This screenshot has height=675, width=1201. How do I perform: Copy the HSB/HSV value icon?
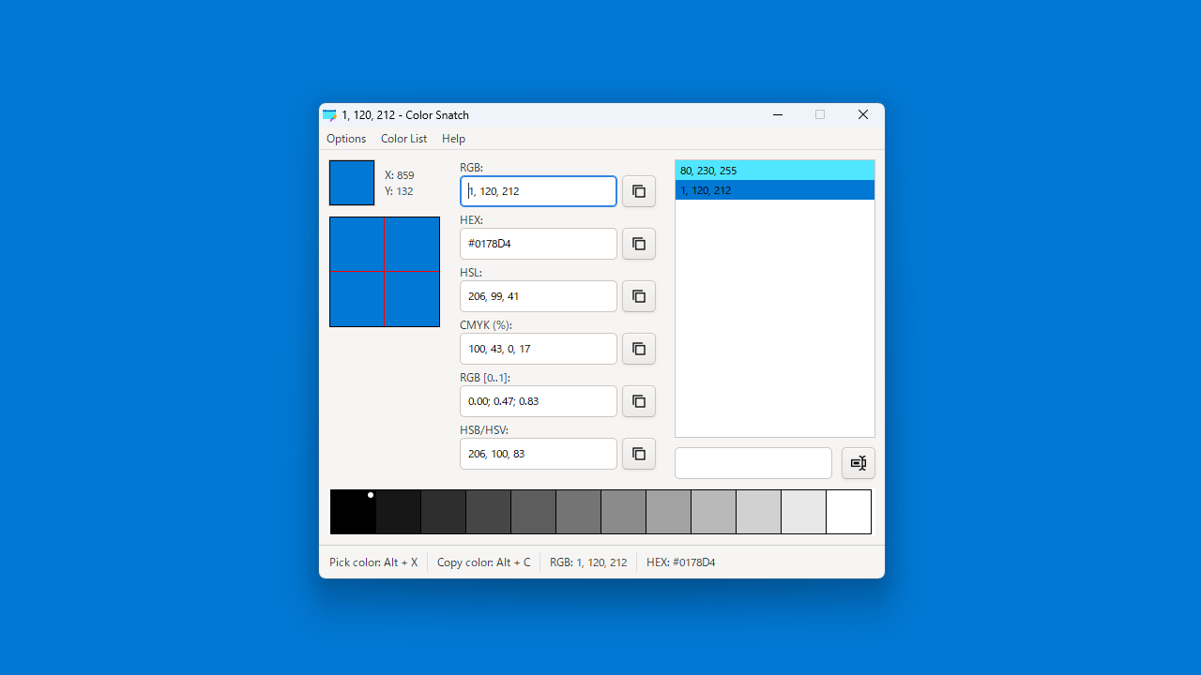(x=639, y=454)
